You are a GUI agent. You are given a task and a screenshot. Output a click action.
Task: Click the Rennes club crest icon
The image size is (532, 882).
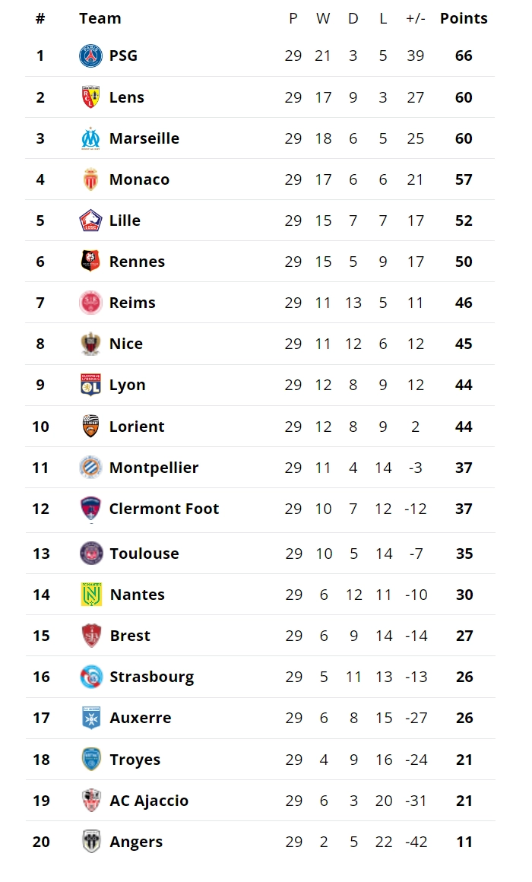90,262
